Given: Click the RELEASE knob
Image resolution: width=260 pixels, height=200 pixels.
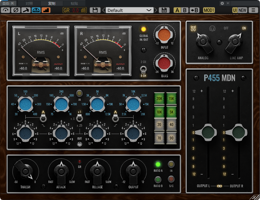Looking at the screenshot, I should point(97,172).
